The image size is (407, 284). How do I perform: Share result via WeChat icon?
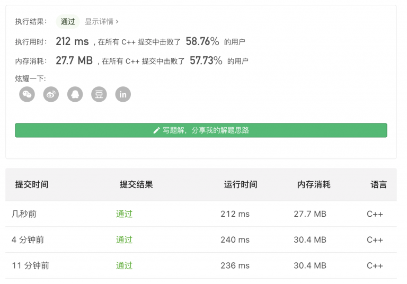click(x=27, y=94)
